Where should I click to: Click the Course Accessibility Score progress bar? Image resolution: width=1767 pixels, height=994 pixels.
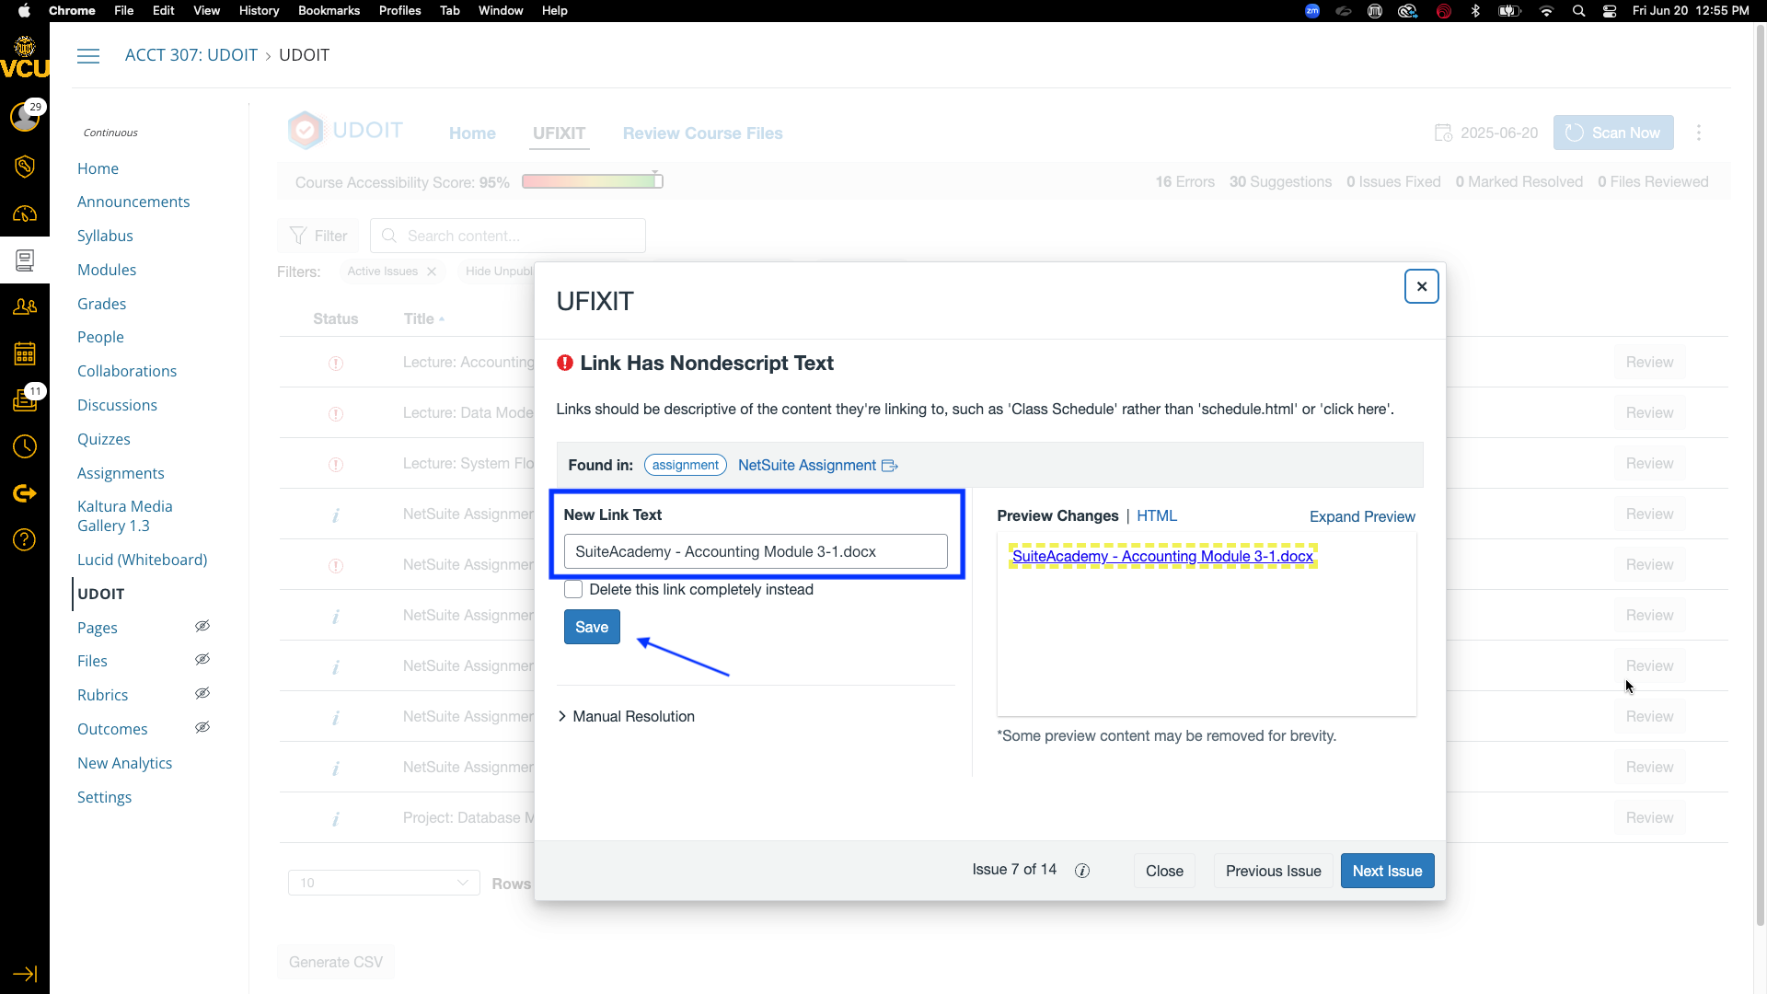coord(592,181)
